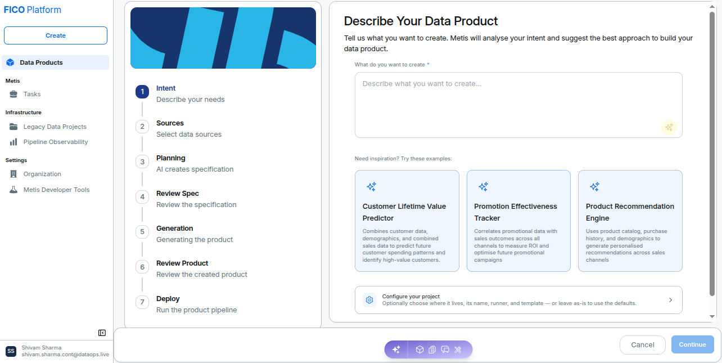Click step 2 Sources circle
The image size is (722, 363).
click(142, 127)
